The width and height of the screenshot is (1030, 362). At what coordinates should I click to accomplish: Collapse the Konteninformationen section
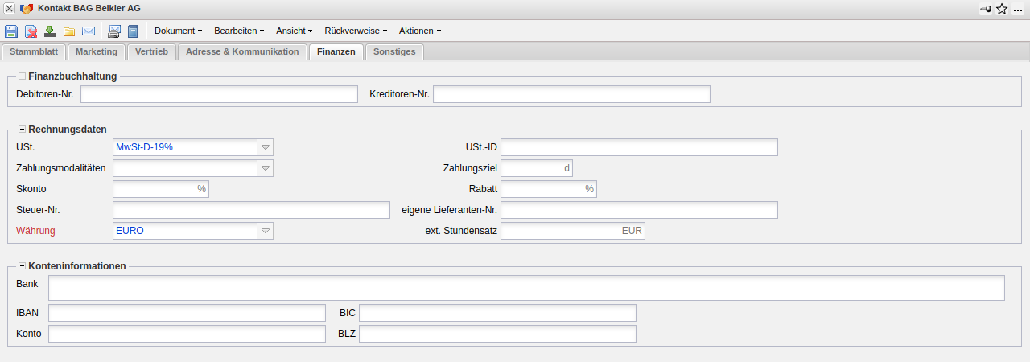coord(22,265)
